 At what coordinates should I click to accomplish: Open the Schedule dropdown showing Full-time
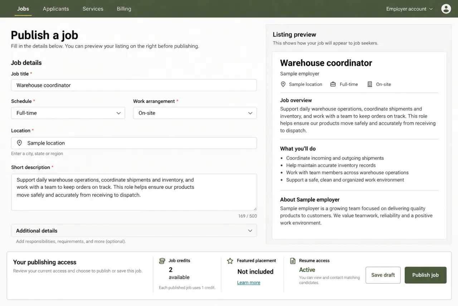(x=68, y=113)
